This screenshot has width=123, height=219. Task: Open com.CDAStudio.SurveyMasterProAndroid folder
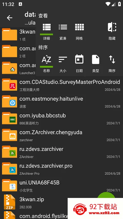pyautogui.click(x=61, y=85)
